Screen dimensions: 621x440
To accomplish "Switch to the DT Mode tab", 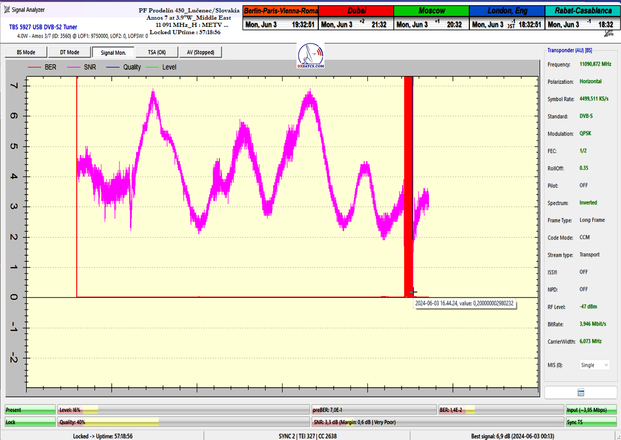I will [69, 52].
